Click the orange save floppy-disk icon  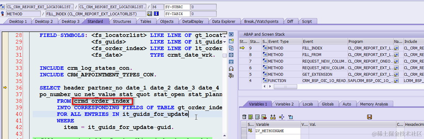coord(369,117)
